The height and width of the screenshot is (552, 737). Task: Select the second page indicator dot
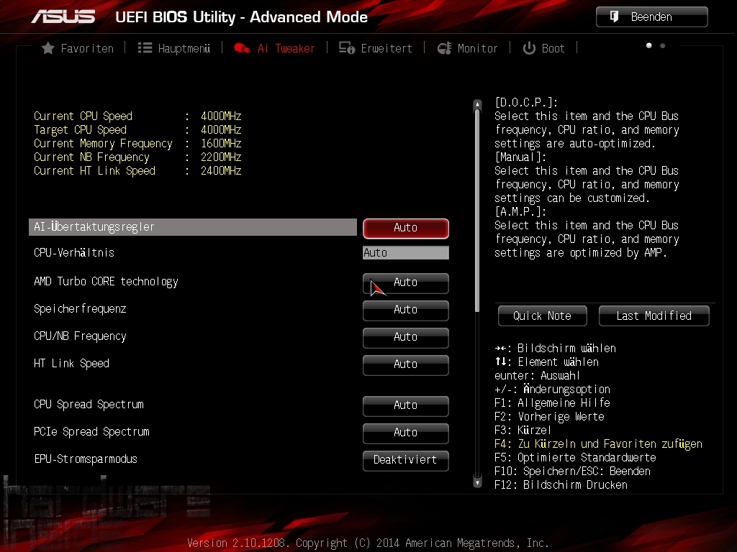[662, 45]
